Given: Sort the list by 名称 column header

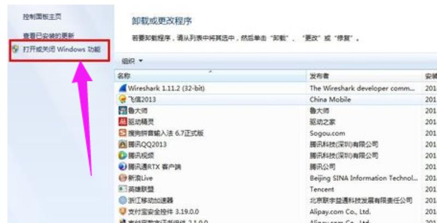Looking at the screenshot, I should click(x=210, y=76).
